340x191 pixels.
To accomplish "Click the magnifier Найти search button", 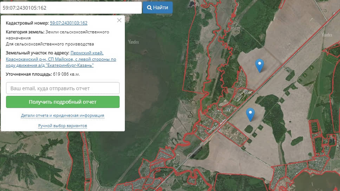I will tap(157, 7).
